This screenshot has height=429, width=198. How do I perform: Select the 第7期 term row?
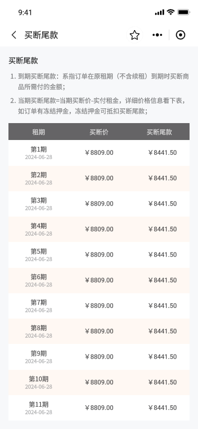coord(99,306)
